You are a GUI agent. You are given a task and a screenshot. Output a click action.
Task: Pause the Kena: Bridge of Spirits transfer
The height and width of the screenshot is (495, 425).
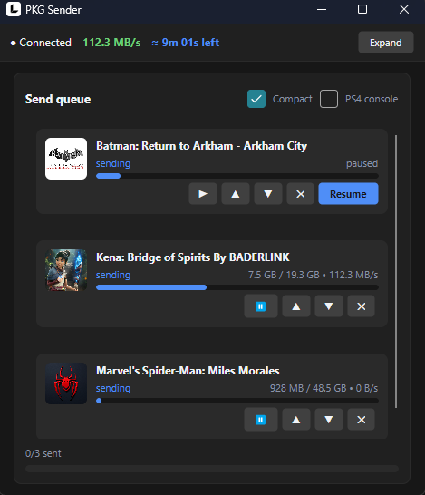[261, 306]
